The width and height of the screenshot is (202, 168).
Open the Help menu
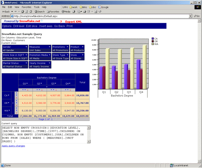click(x=44, y=7)
